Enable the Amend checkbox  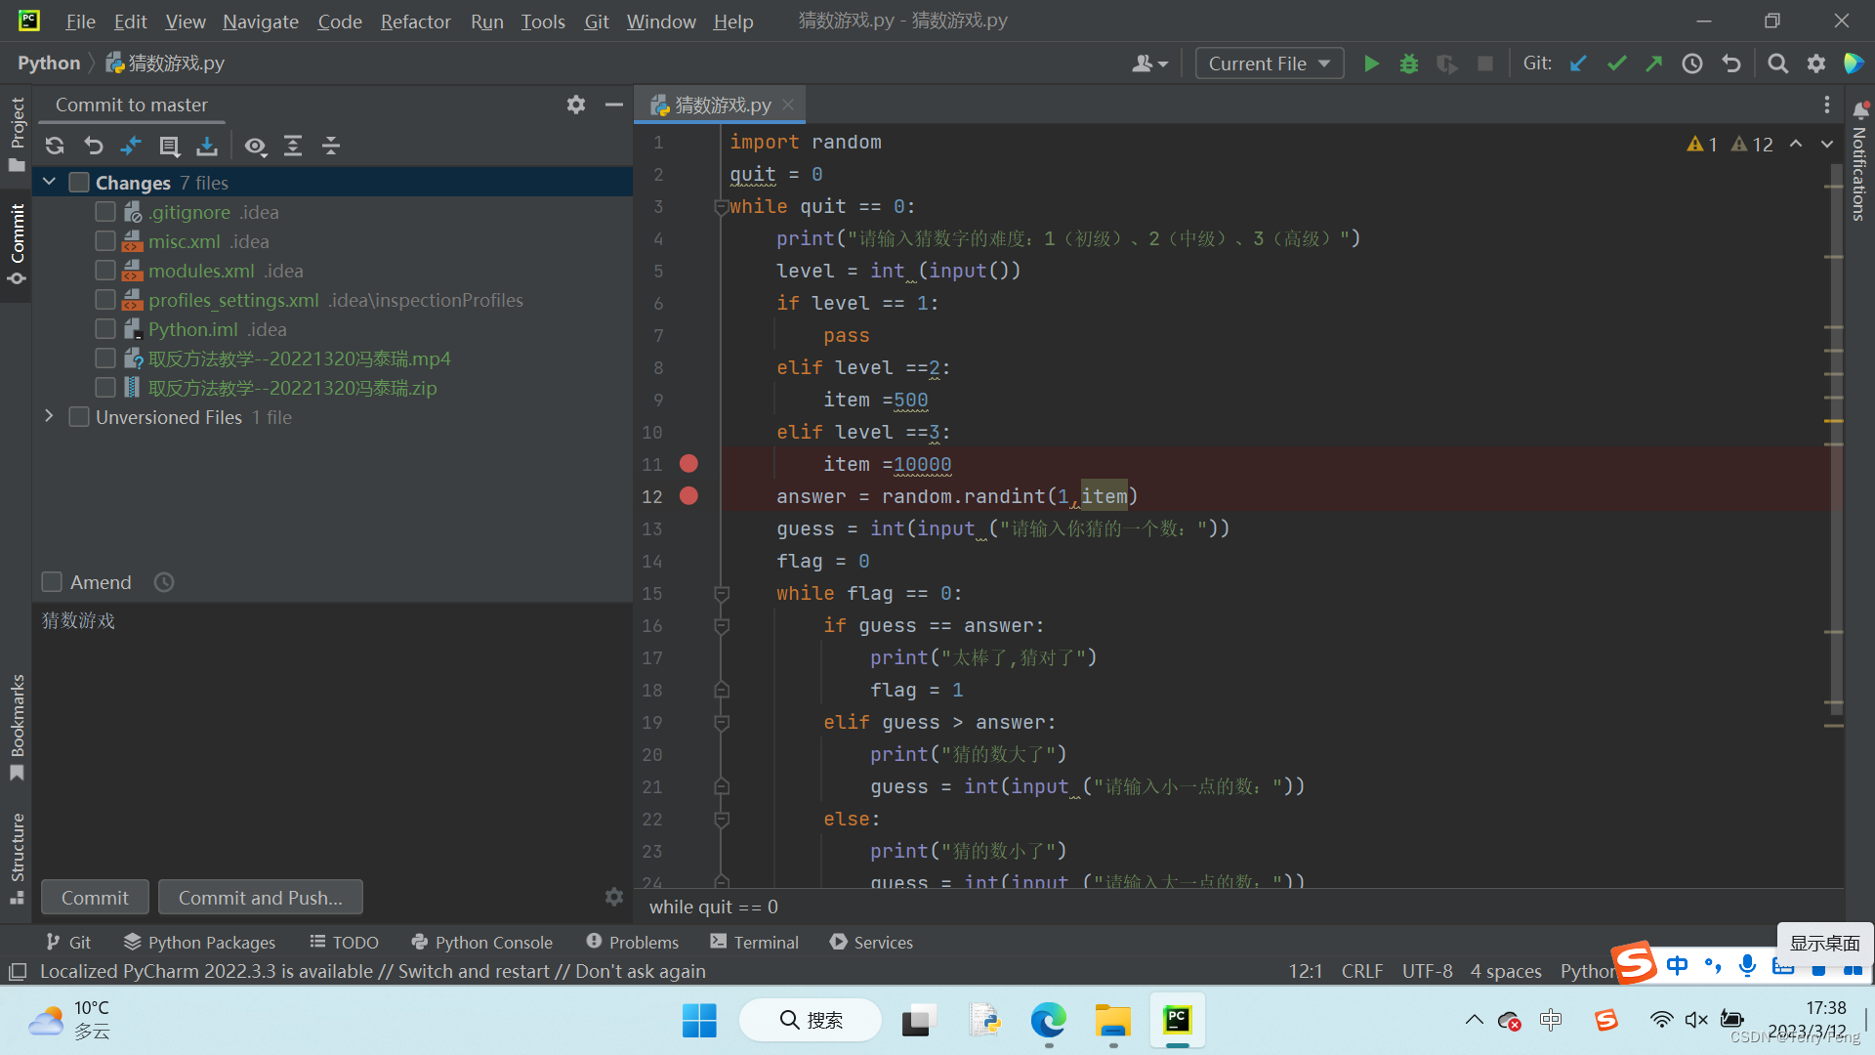click(52, 582)
